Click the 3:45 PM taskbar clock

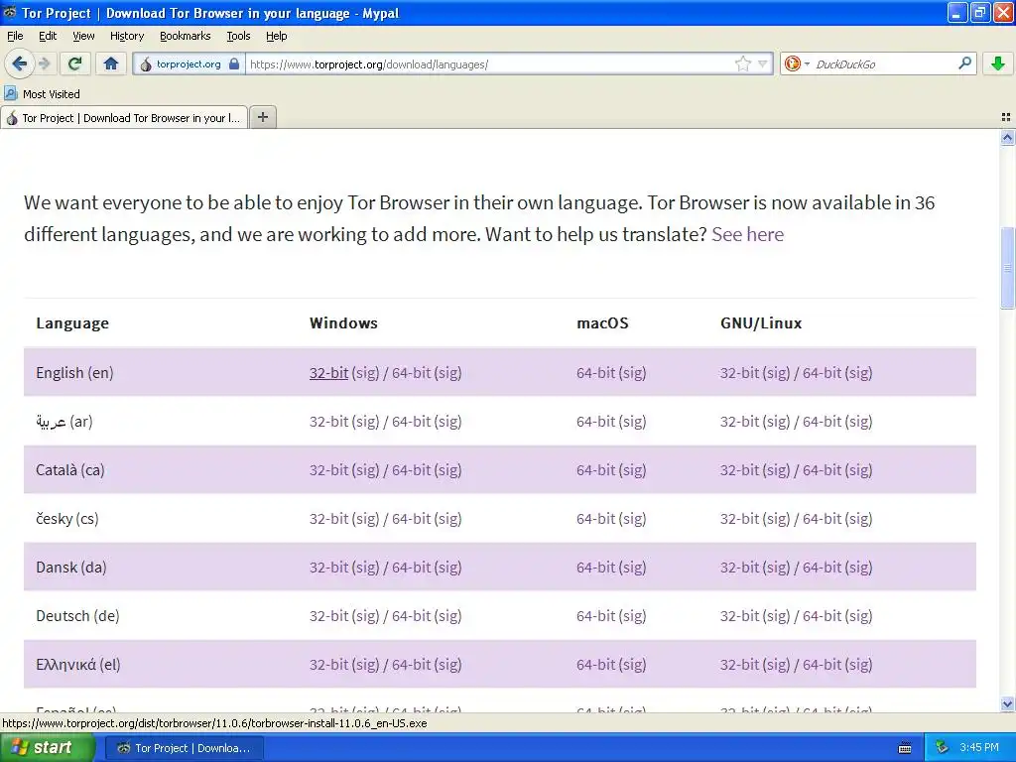click(x=979, y=747)
